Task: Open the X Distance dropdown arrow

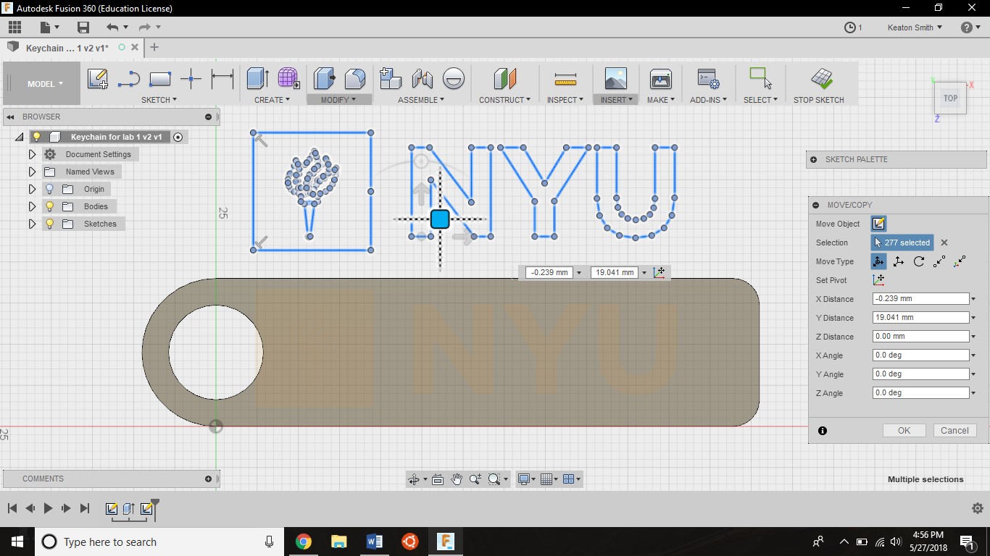Action: 973,299
